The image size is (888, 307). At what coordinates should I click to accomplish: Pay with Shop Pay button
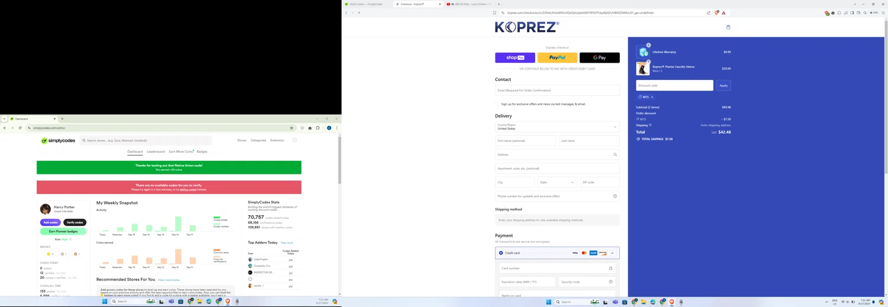515,57
